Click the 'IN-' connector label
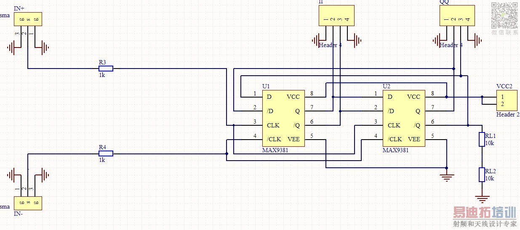The width and height of the screenshot is (520, 230). 18,214
